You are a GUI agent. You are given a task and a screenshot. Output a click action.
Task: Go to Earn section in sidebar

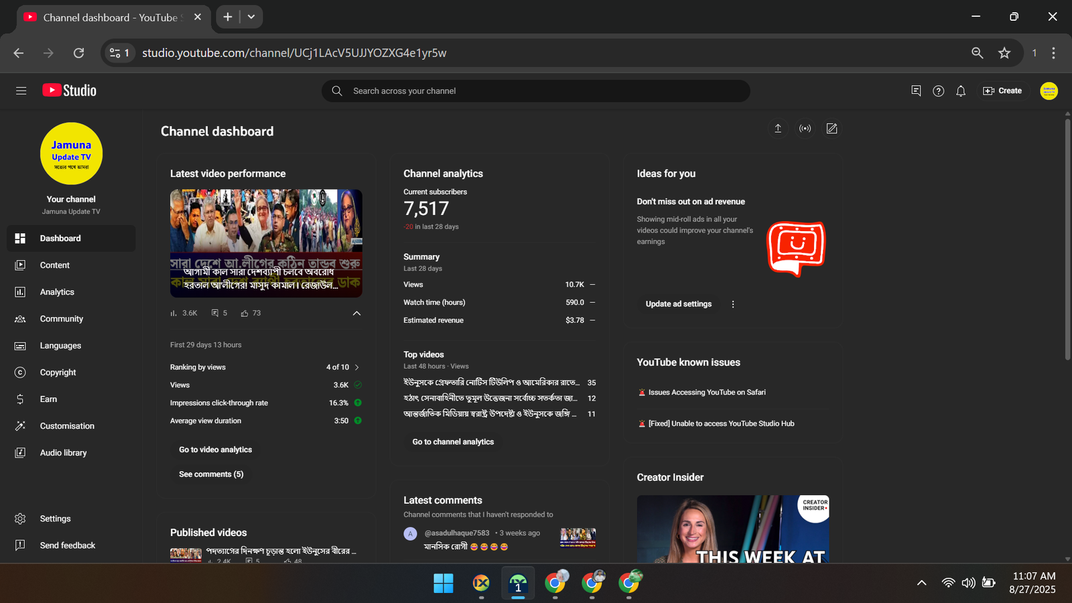click(x=48, y=399)
